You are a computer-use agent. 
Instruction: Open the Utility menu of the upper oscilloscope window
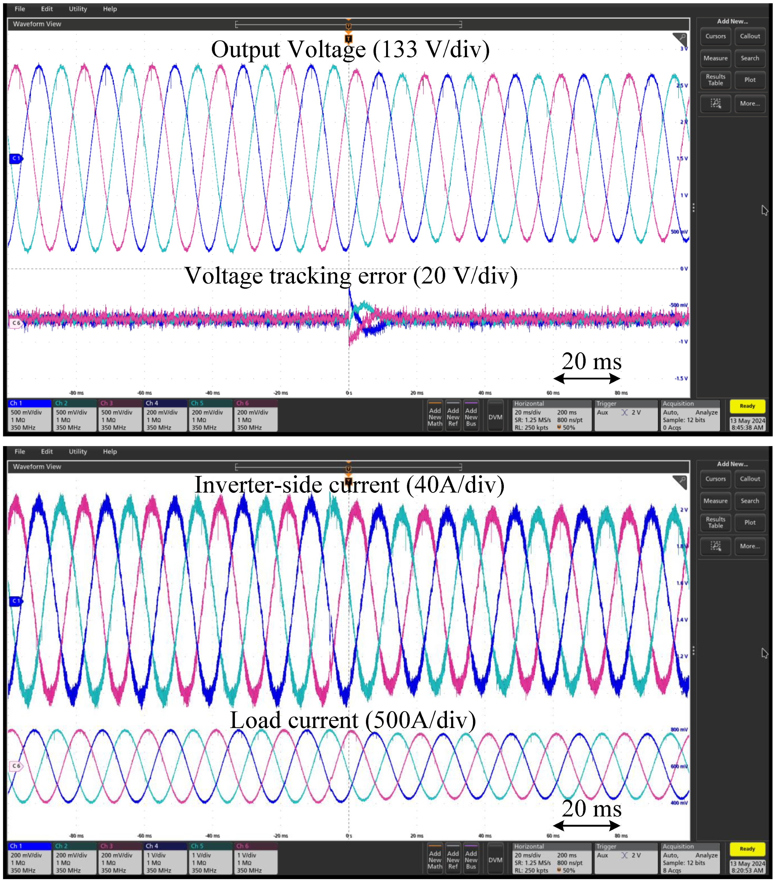pos(78,9)
